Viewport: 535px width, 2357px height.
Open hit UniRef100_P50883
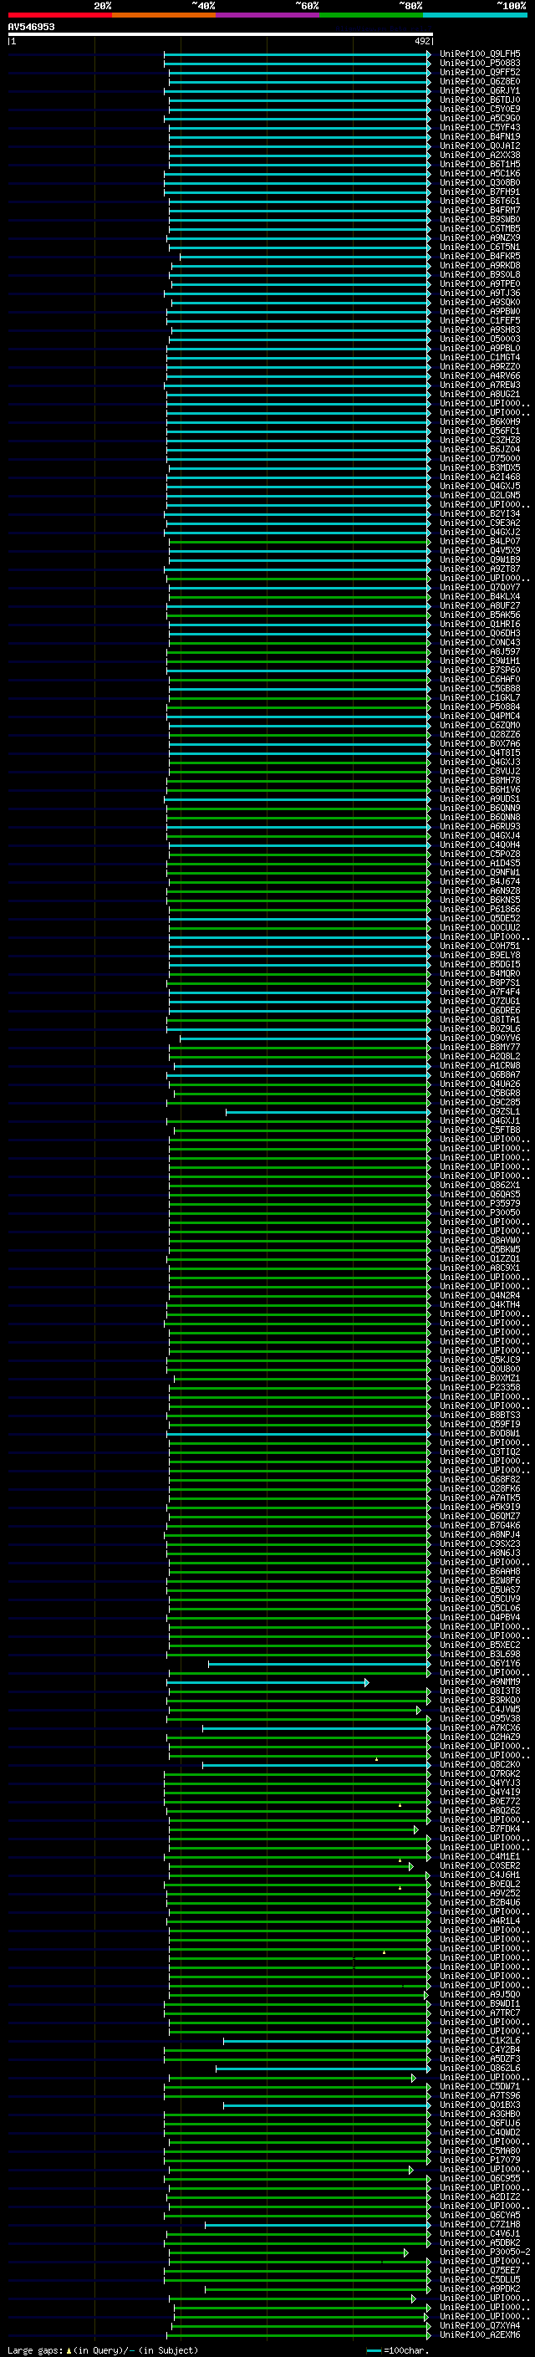pos(480,64)
